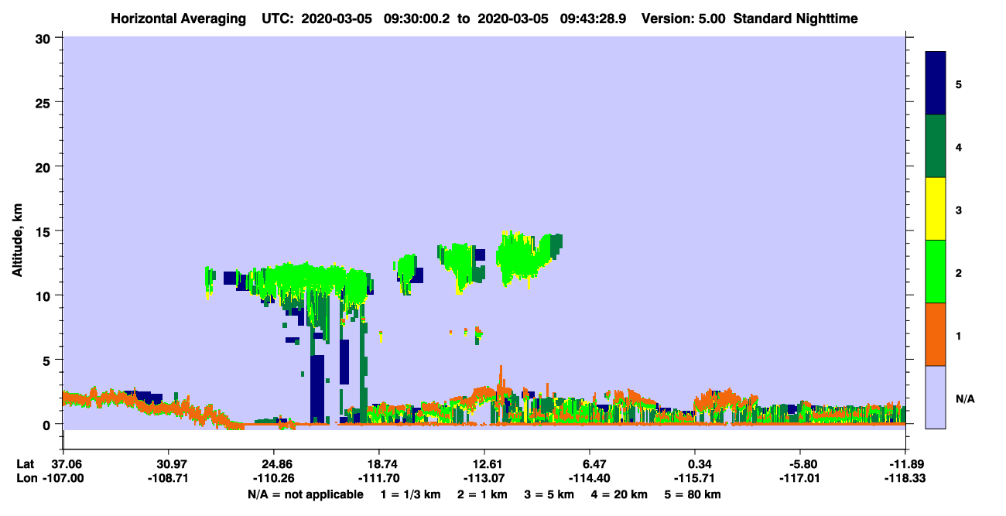Click the 'Lat' row label
The image size is (1006, 516).
[26, 463]
